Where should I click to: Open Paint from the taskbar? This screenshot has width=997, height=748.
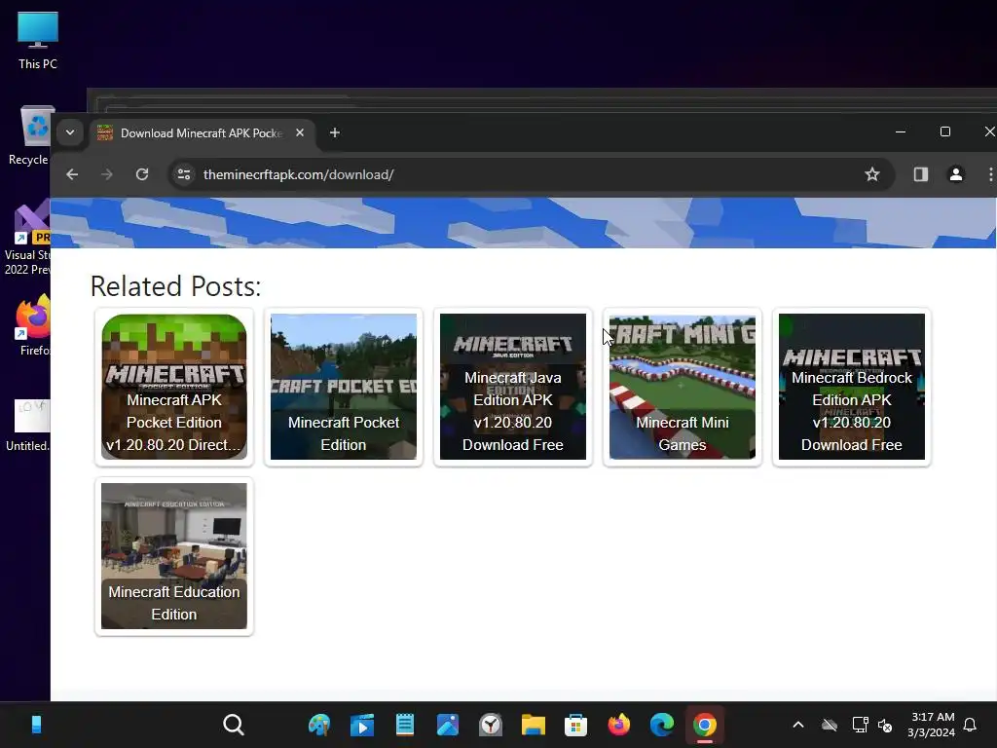tap(319, 725)
